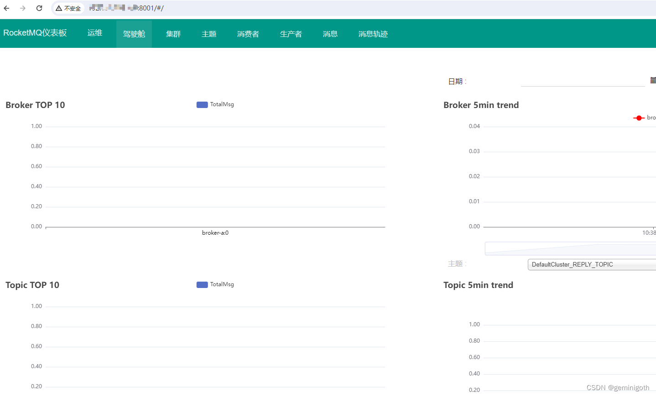Switch to the 集群 cluster tab
Viewport: 656px width, 396px height.
click(173, 34)
